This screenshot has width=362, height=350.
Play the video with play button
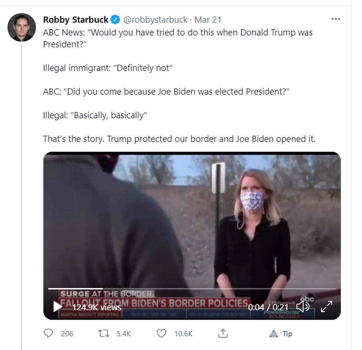[58, 306]
